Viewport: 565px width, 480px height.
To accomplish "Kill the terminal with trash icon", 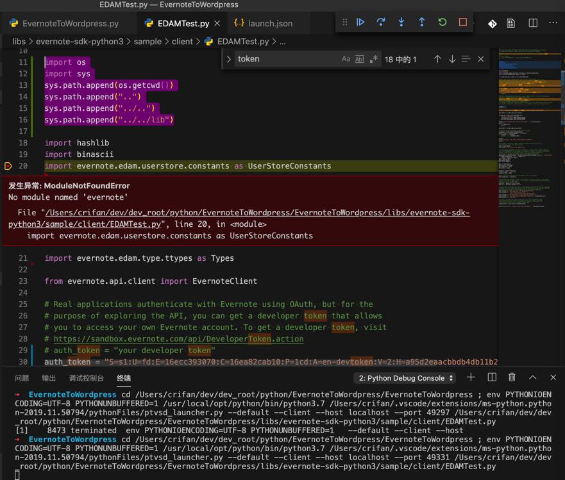I will 512,377.
